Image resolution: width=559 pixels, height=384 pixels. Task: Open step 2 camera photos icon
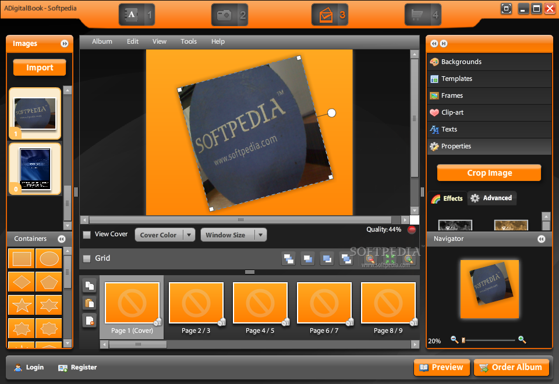[229, 15]
